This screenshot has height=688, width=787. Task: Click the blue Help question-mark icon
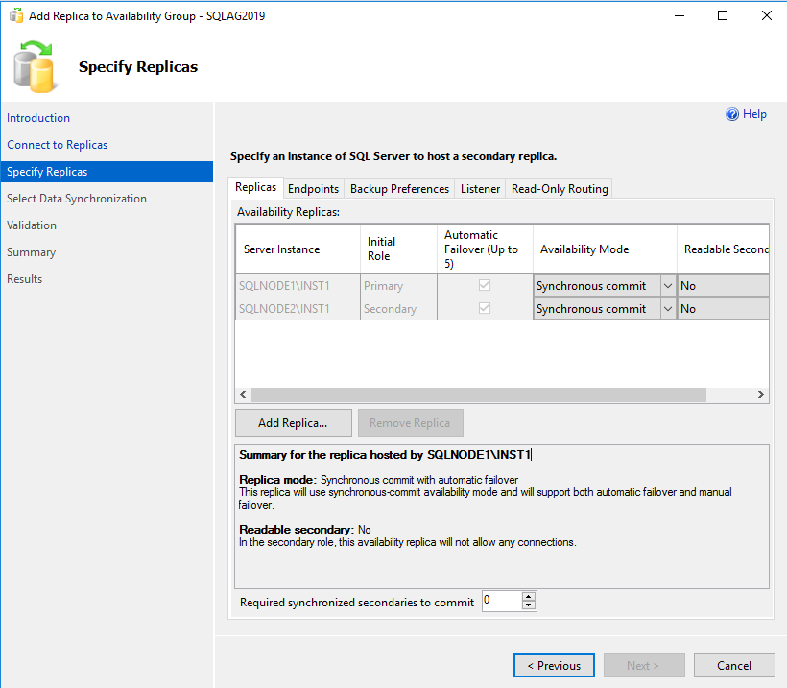point(732,114)
